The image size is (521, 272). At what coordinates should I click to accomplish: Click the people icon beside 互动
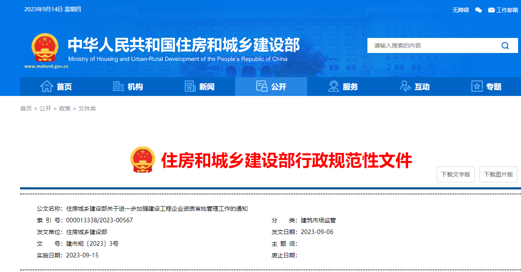coord(405,86)
